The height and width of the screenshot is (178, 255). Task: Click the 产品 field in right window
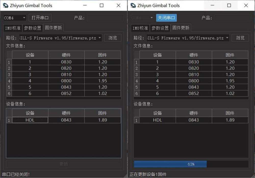click(x=233, y=18)
